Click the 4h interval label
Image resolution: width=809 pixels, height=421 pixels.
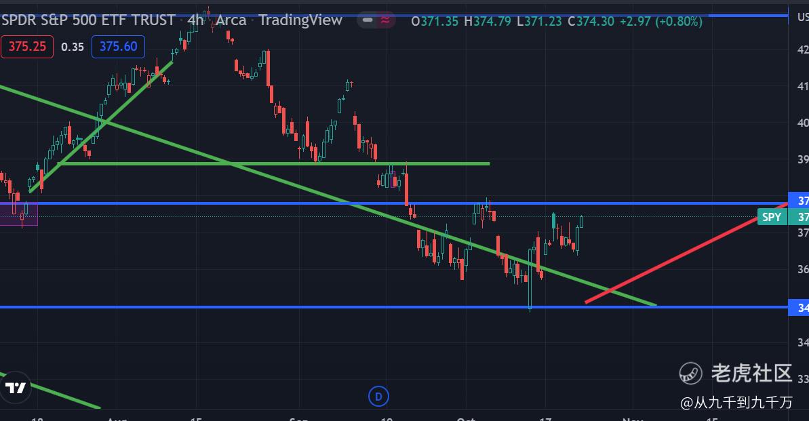(x=195, y=20)
